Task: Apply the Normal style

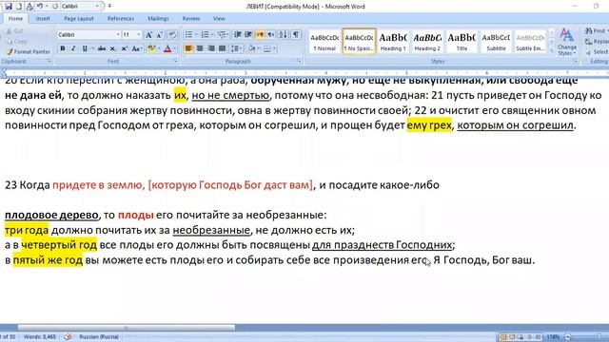Action: (324, 42)
